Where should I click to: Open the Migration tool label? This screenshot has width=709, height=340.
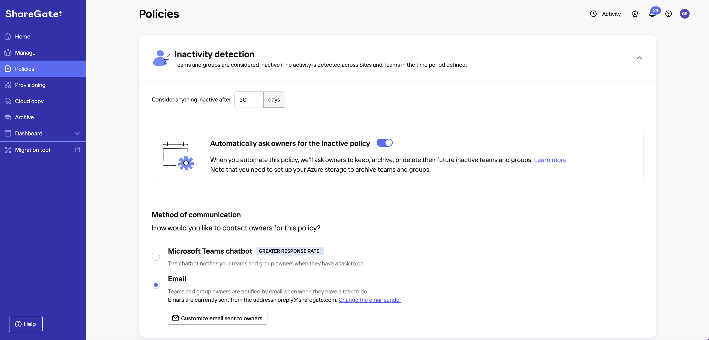(x=32, y=150)
